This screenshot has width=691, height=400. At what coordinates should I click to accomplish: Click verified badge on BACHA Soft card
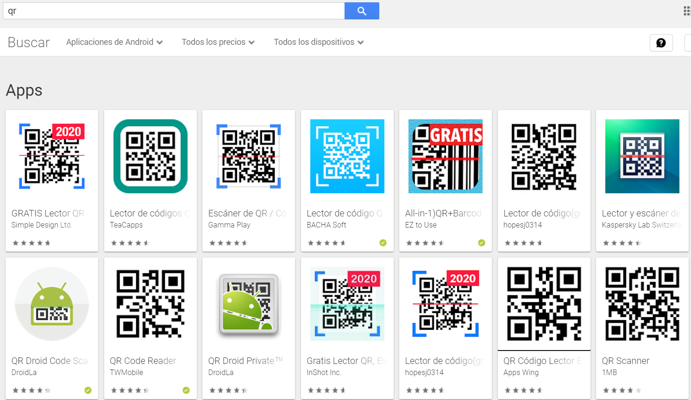pos(383,243)
